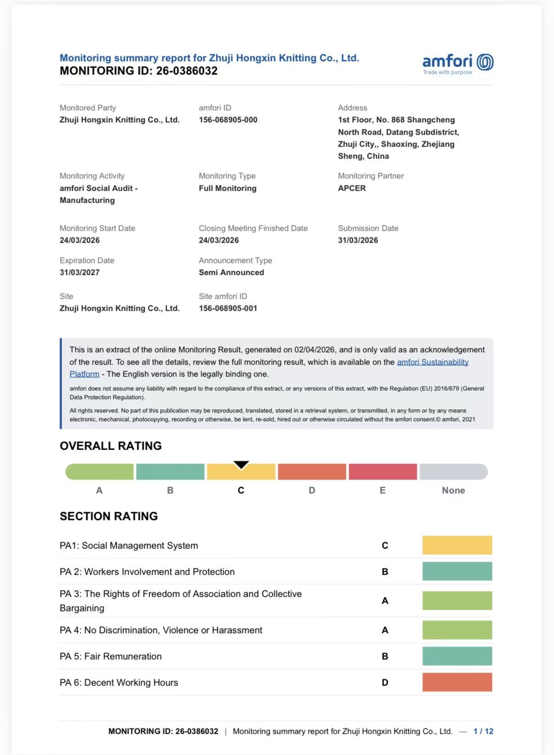
Task: Click Submission Date value 31/03/2026
Action: (x=358, y=240)
